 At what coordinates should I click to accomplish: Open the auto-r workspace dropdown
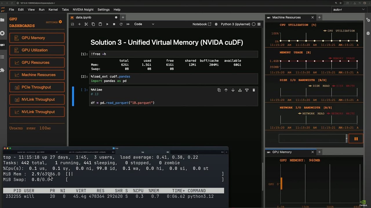pos(349,10)
